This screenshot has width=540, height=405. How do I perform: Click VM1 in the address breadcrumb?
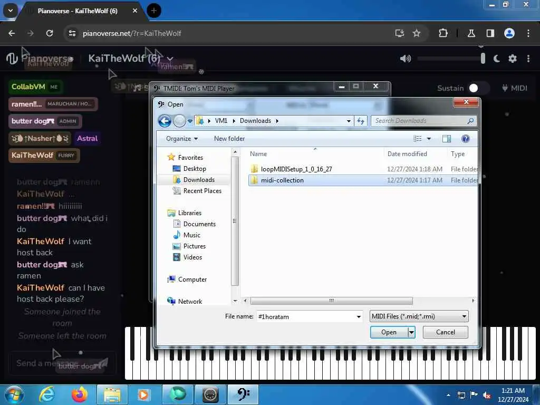click(221, 121)
